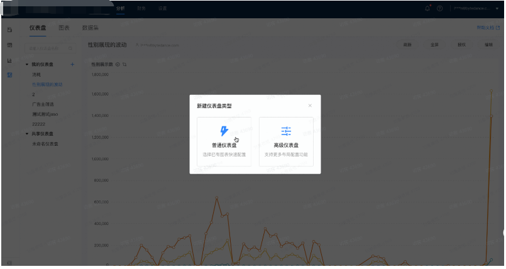The width and height of the screenshot is (506, 269).
Task: Click the 1,000,000 axis label
Action: pyautogui.click(x=100, y=159)
